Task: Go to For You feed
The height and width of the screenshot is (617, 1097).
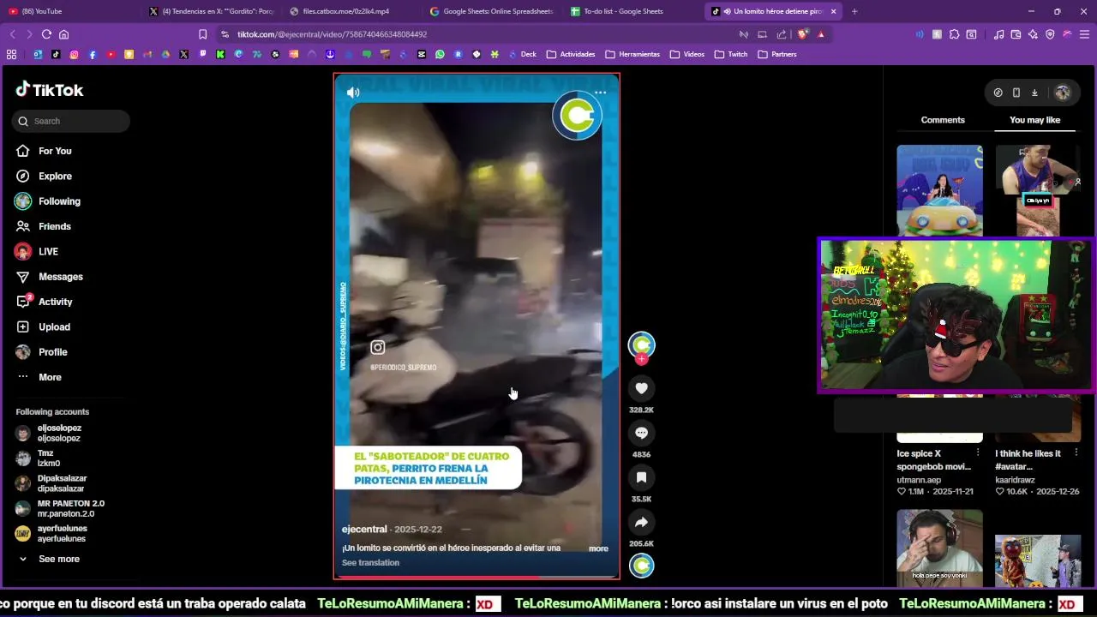Action: coord(55,151)
